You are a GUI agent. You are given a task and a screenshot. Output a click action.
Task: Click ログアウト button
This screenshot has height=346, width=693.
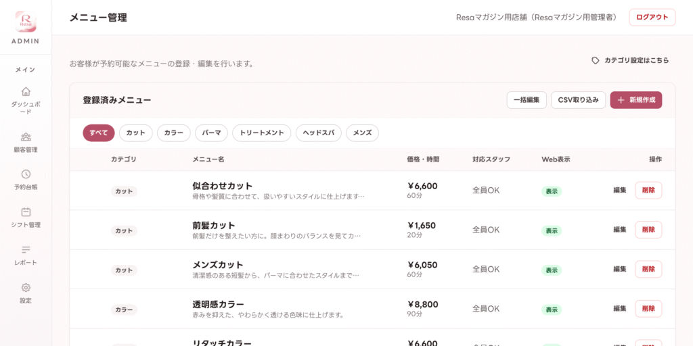[x=652, y=17]
